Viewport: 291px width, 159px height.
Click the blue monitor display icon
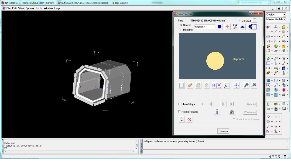pyautogui.click(x=268, y=80)
